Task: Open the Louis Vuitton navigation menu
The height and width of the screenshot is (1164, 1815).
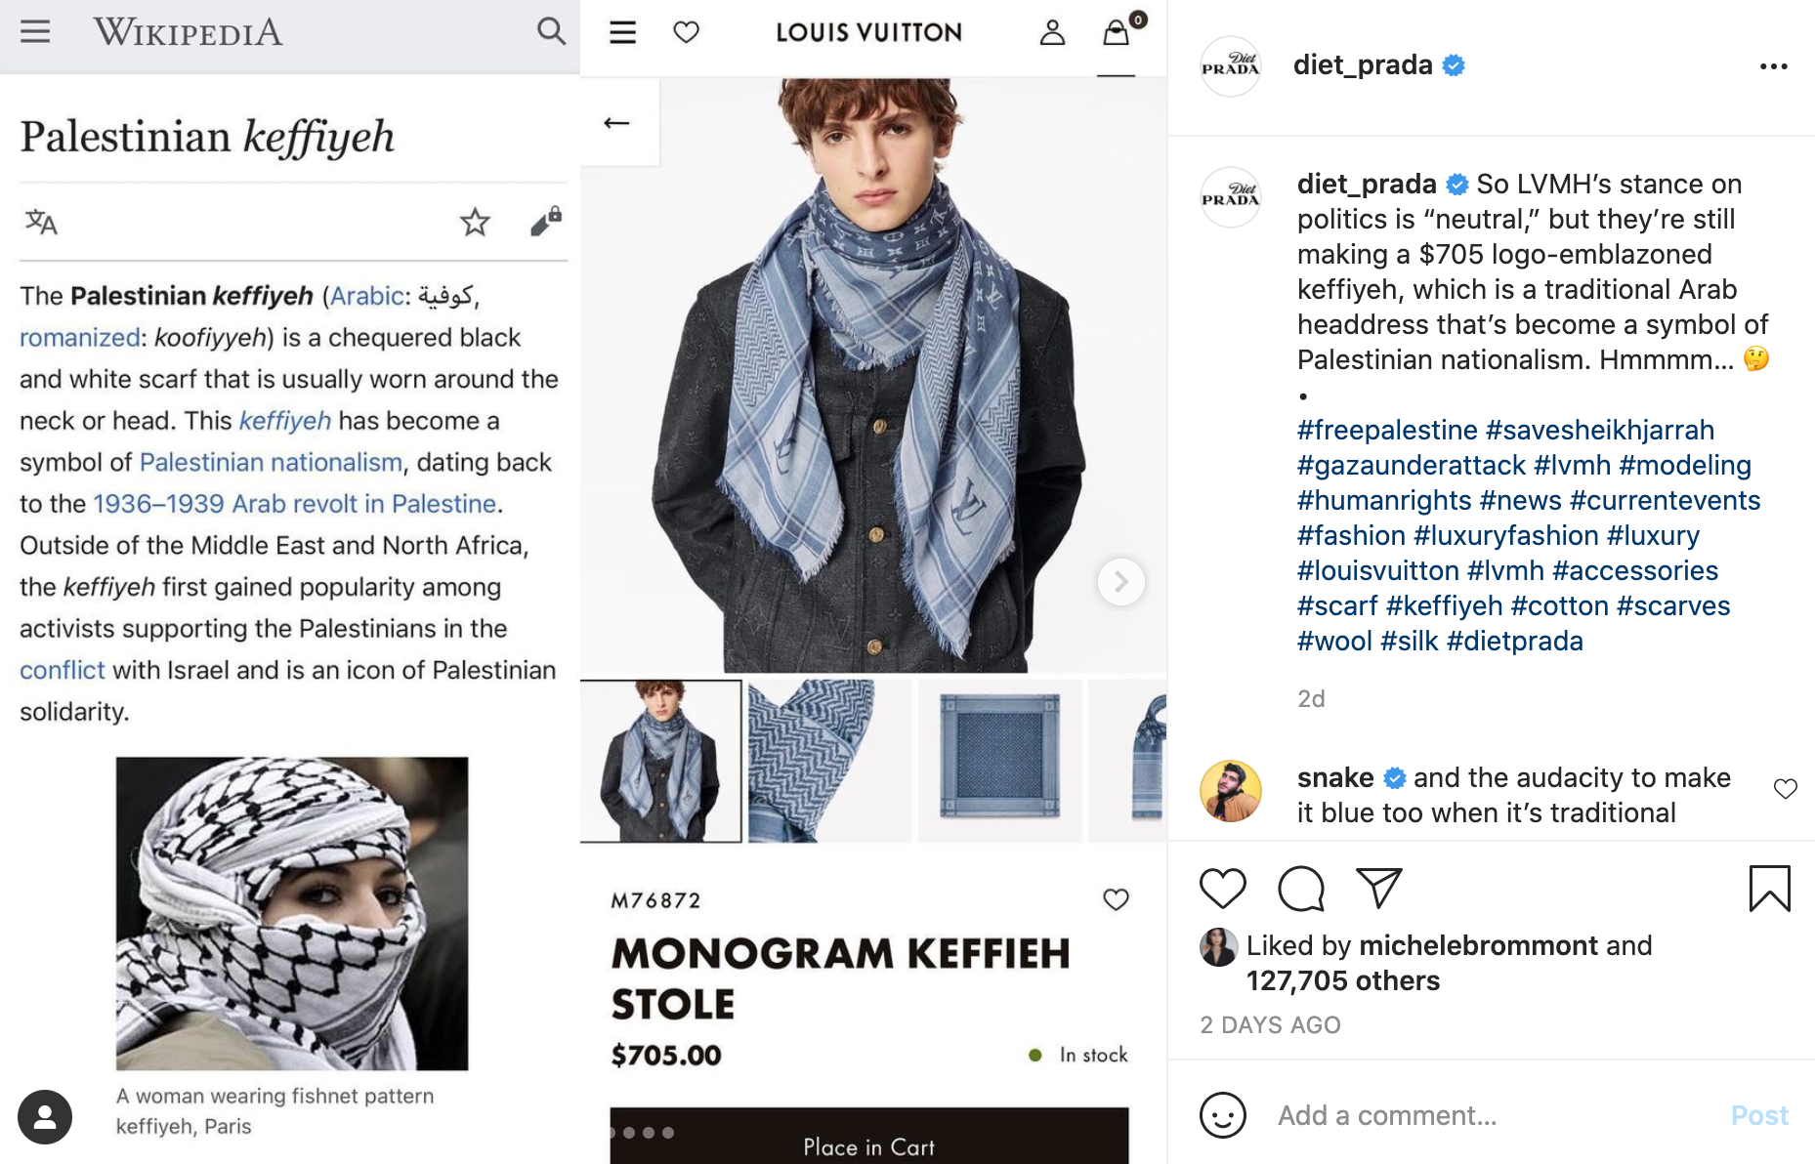Action: 622,32
